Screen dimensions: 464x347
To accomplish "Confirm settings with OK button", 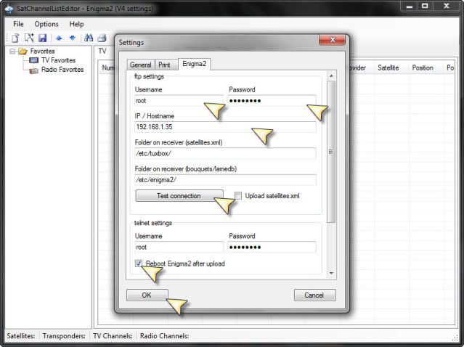I will coord(147,295).
